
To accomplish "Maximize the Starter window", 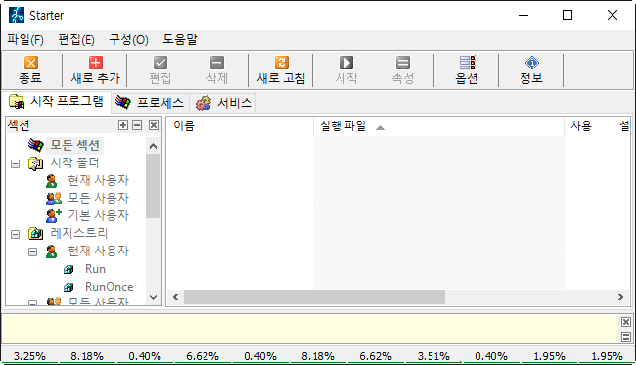I will [568, 15].
